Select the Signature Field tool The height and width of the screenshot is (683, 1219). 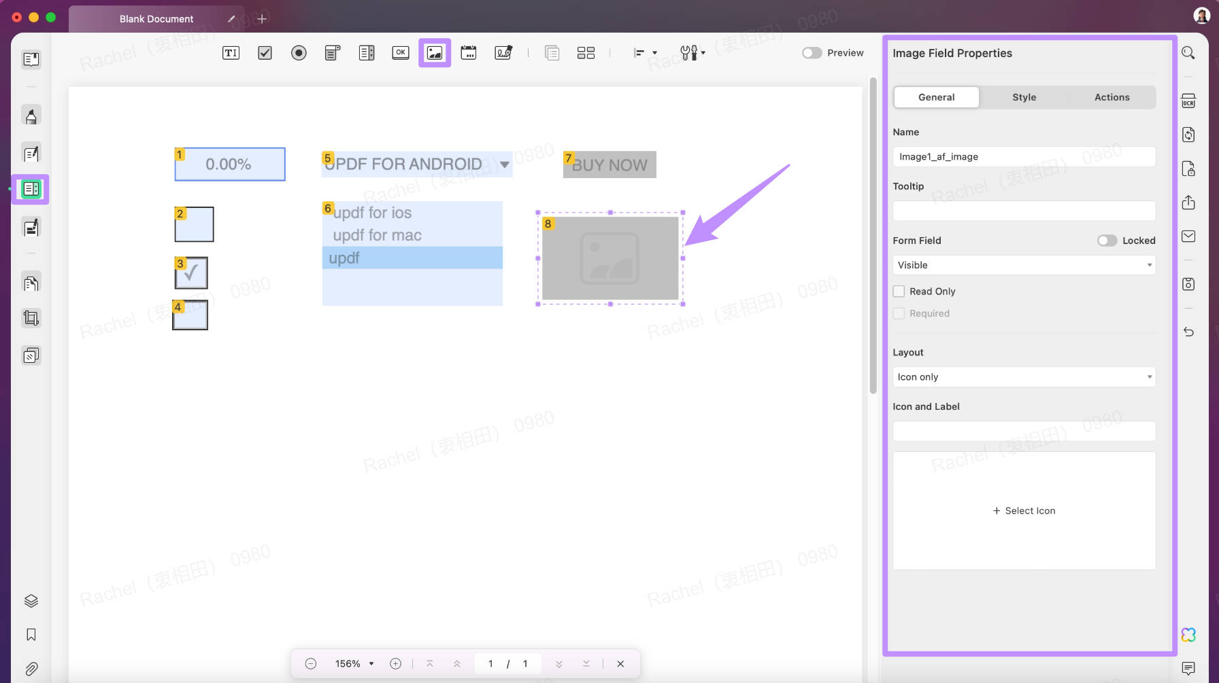point(503,52)
